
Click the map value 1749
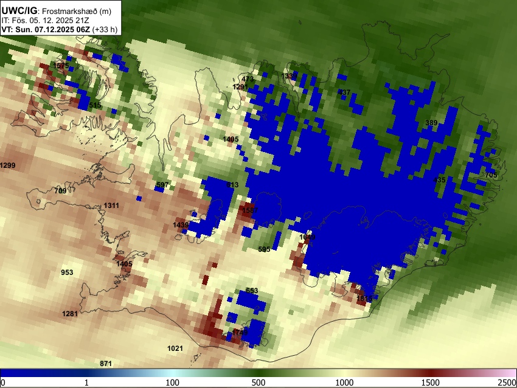coord(240,332)
